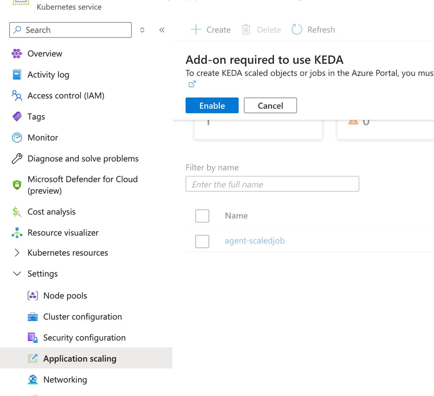Click the Node pools icon

(x=33, y=296)
